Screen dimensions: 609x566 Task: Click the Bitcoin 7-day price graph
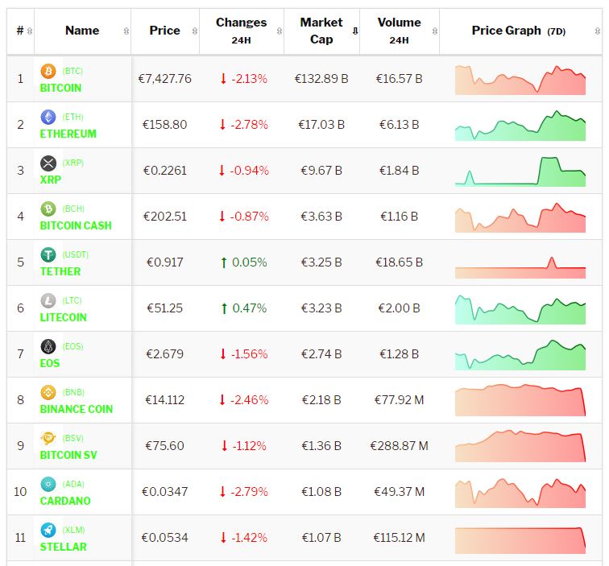(x=520, y=80)
